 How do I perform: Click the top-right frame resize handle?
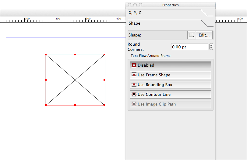tap(104, 55)
